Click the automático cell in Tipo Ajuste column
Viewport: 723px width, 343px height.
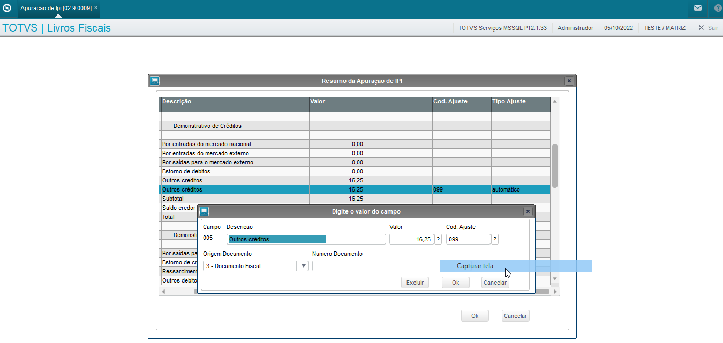pyautogui.click(x=521, y=189)
